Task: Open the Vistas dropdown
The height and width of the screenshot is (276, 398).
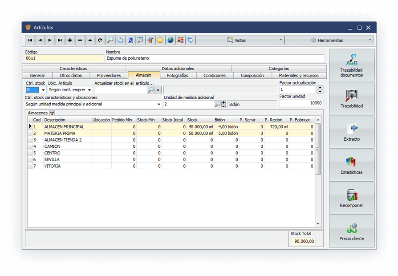Action: 240,40
